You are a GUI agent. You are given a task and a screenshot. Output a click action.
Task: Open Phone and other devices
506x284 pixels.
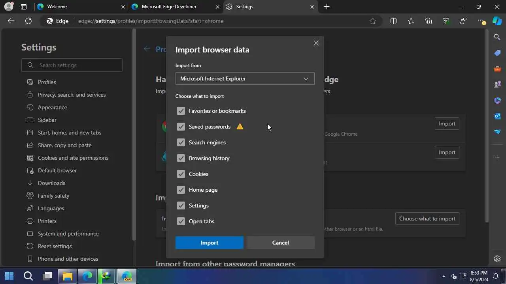[68, 259]
